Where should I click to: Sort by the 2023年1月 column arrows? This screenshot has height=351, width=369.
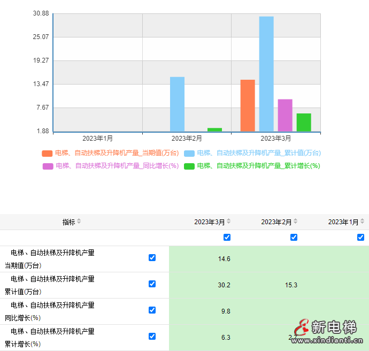click(x=363, y=222)
